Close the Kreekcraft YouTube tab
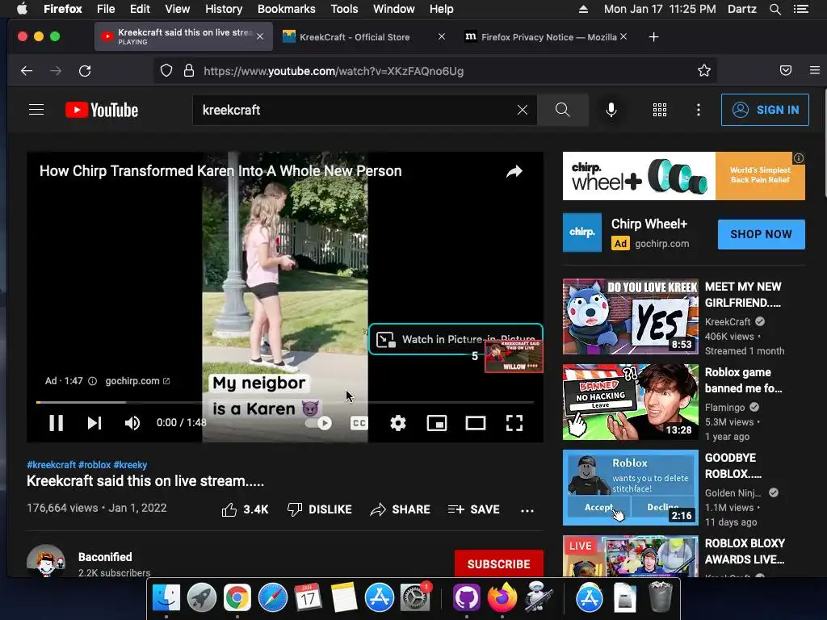Image resolution: width=827 pixels, height=620 pixels. tap(260, 36)
